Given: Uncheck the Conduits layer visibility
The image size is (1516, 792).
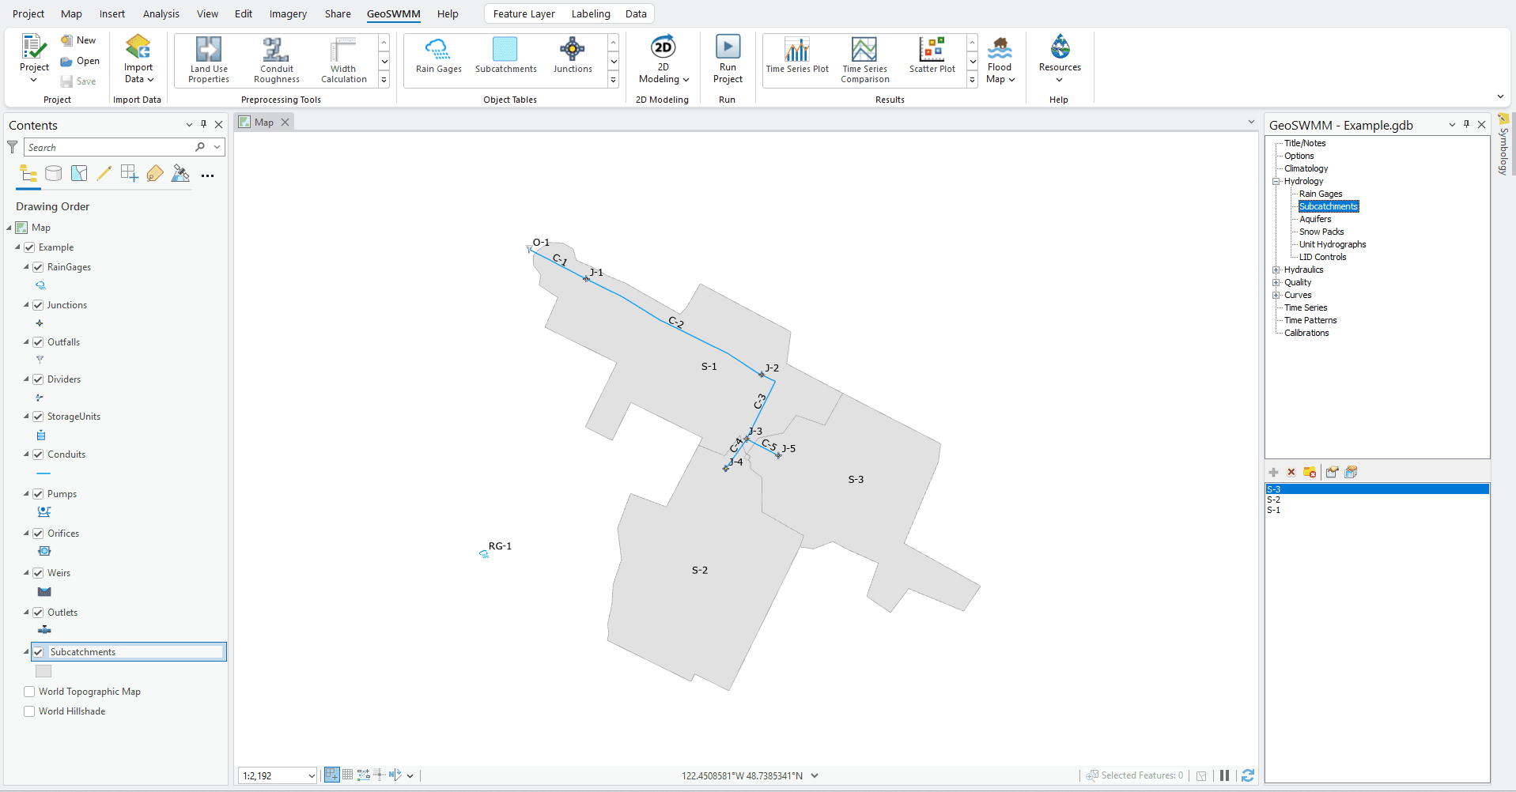Looking at the screenshot, I should [38, 454].
